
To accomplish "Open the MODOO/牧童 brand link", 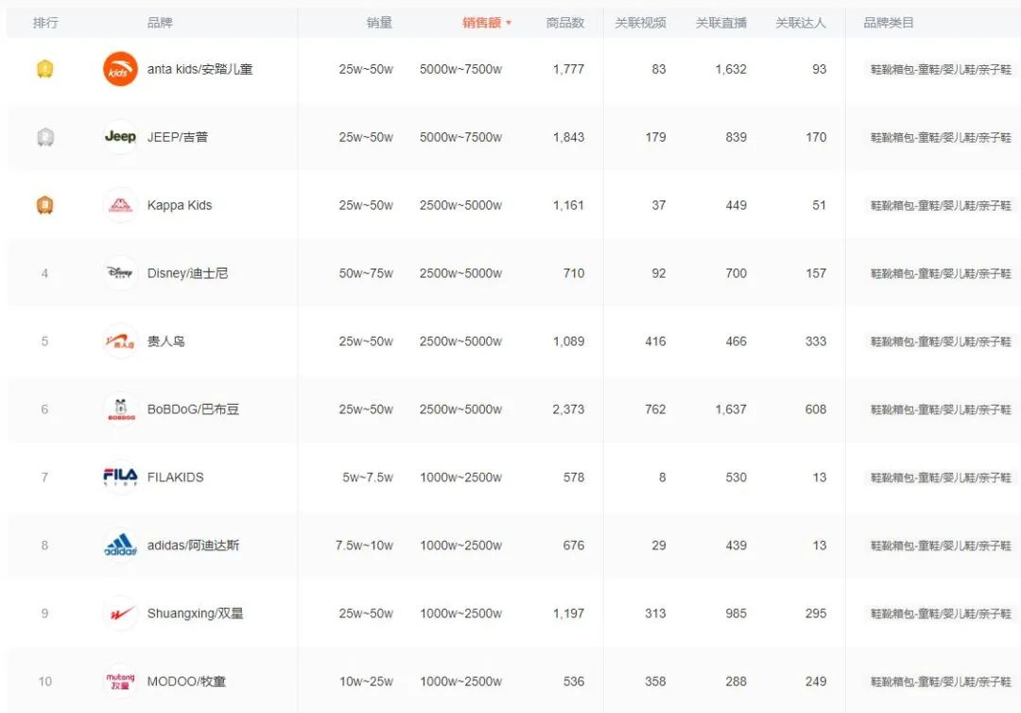I will (186, 681).
